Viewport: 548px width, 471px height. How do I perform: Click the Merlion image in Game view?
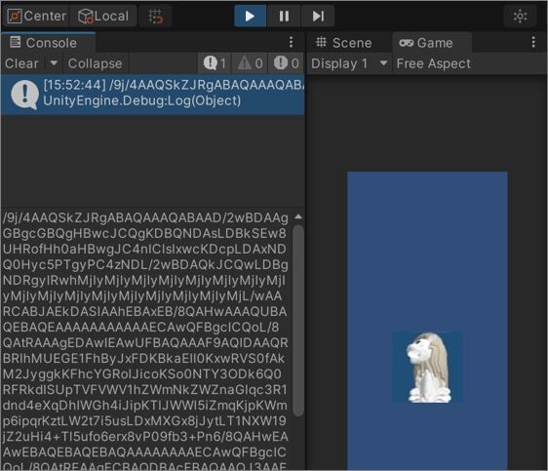click(x=428, y=368)
